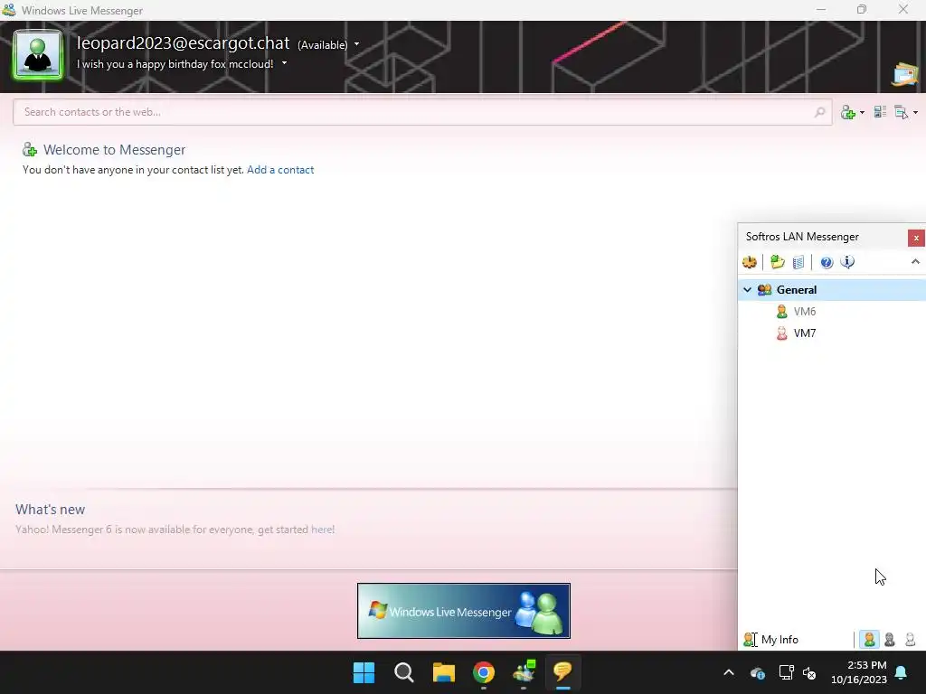Screen dimensions: 926x694
Task: Click the Show menu icon in Messenger toolbar
Action: (902, 112)
